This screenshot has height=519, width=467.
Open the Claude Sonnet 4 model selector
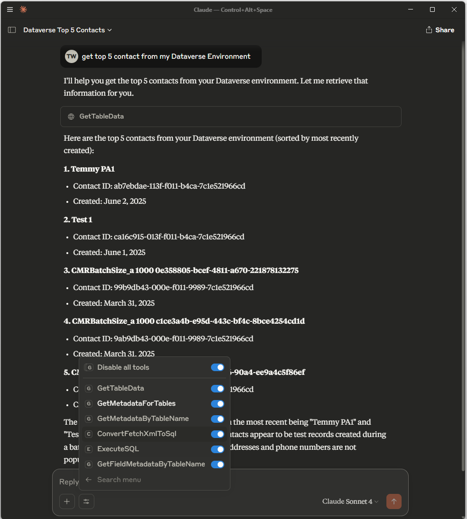point(350,501)
